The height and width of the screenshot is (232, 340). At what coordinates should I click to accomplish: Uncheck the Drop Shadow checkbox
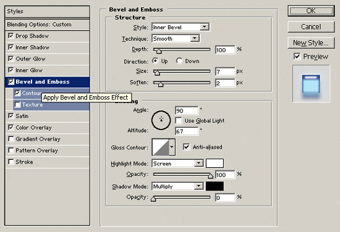[x=11, y=36]
